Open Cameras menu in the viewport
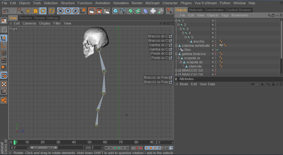 (x=29, y=23)
